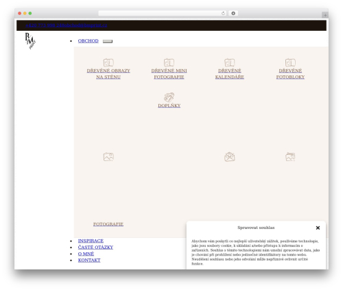
Task: Click the BM Print logo
Action: click(x=30, y=41)
